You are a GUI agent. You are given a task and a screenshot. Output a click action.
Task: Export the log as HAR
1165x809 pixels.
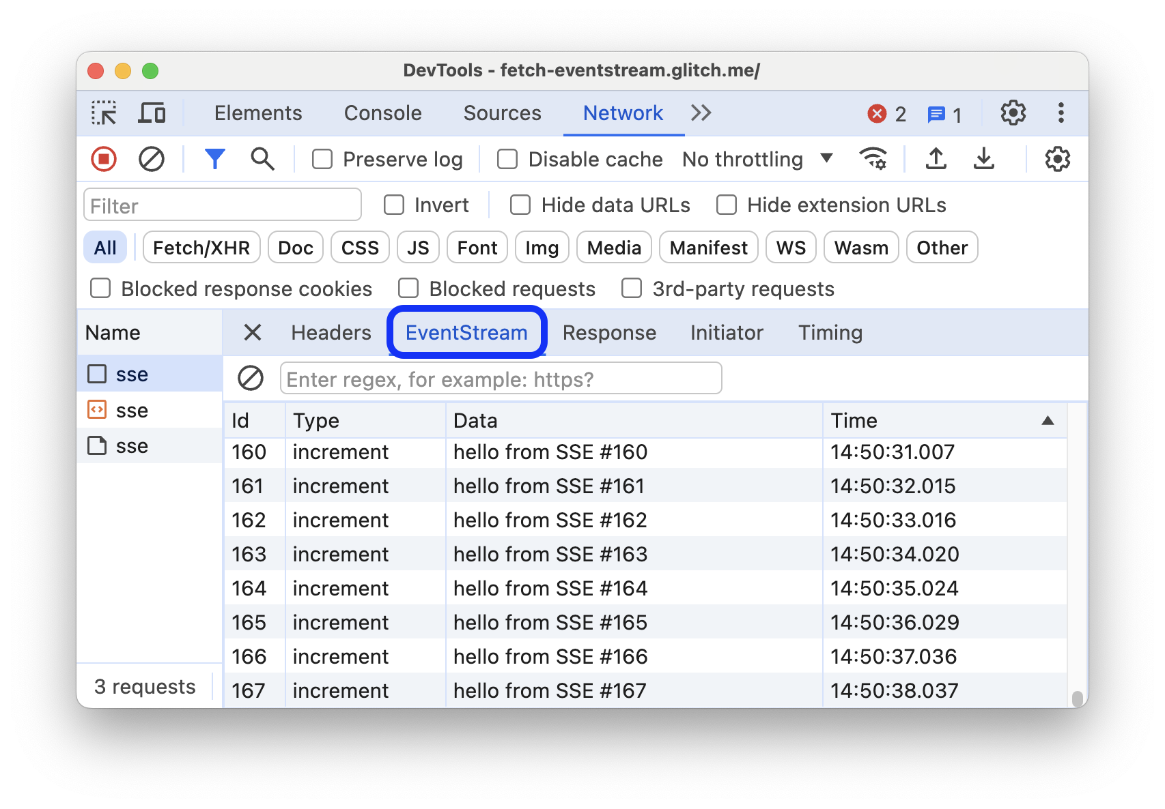(x=984, y=159)
